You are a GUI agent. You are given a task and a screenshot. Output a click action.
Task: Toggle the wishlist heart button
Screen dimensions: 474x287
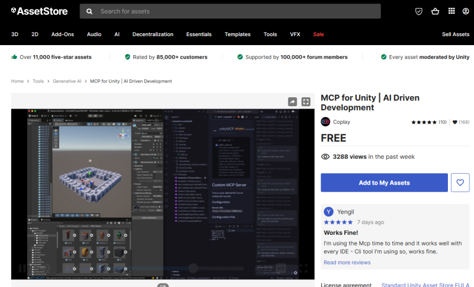(x=460, y=183)
